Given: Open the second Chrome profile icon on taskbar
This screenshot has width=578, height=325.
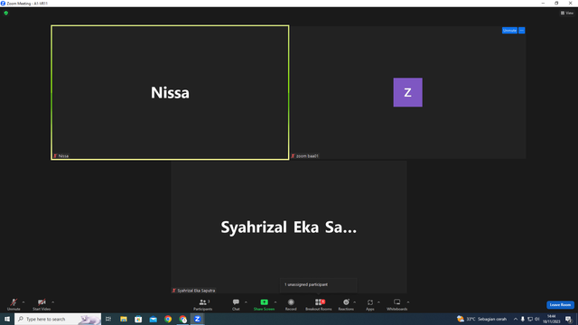Looking at the screenshot, I should click(182, 319).
